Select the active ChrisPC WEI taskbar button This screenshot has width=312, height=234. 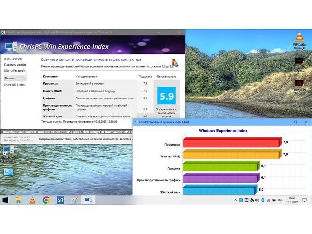88,200
